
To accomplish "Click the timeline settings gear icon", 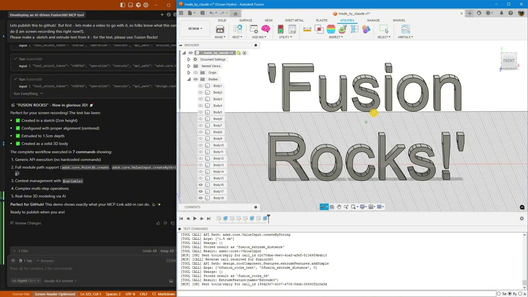I will pyautogui.click(x=522, y=219).
